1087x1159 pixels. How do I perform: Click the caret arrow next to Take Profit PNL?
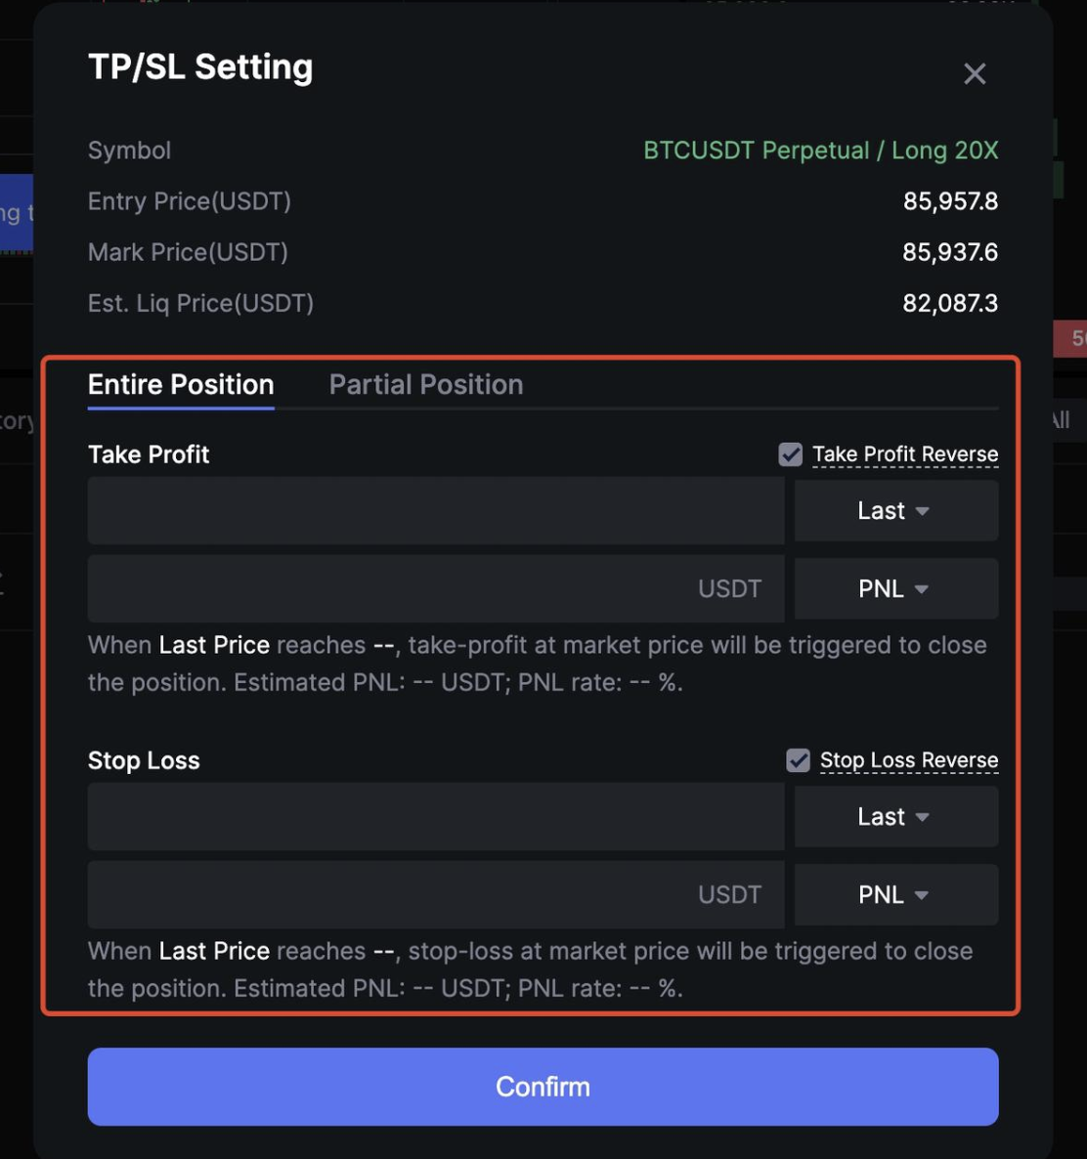click(x=922, y=589)
